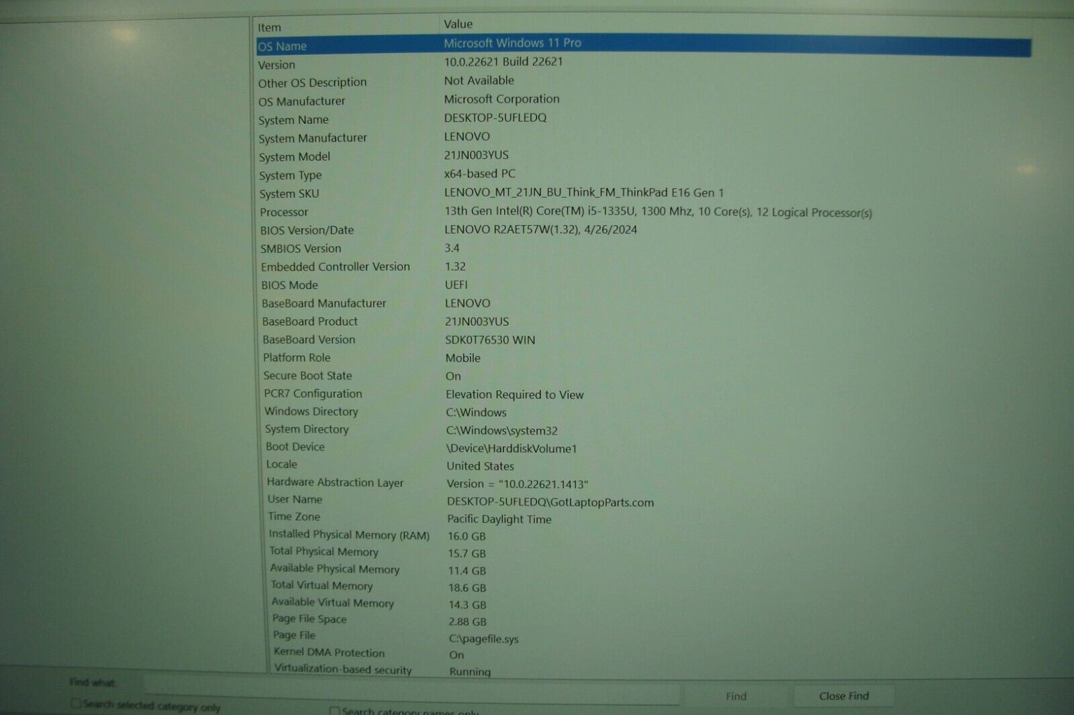The height and width of the screenshot is (715, 1074).
Task: Click the 'Elevation Required to View' value
Action: point(515,395)
